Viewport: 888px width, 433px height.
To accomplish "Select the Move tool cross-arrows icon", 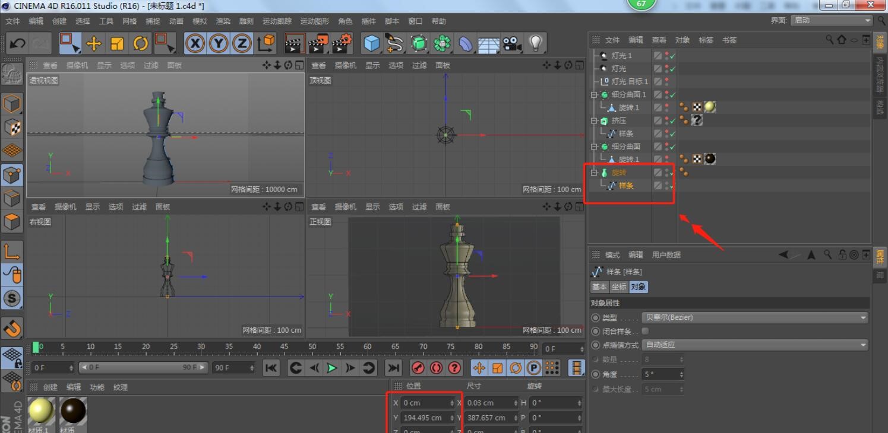I will click(x=93, y=43).
